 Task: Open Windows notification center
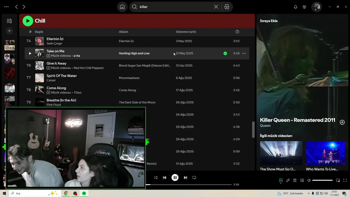click(x=344, y=193)
